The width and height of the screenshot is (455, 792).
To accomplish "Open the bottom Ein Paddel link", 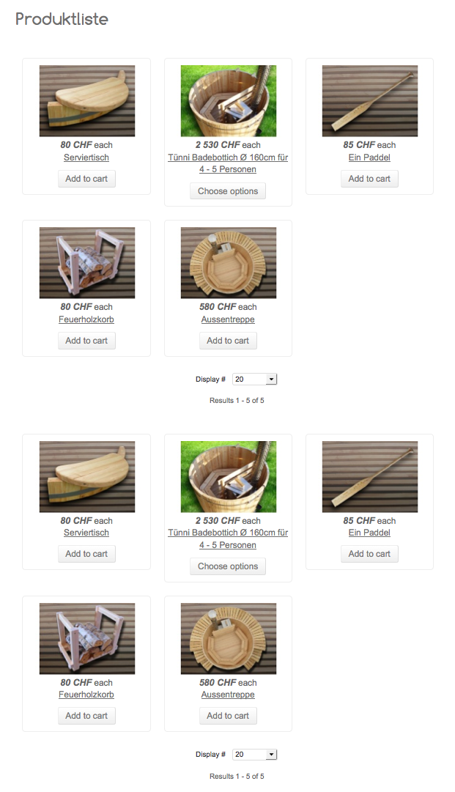I will [x=369, y=533].
